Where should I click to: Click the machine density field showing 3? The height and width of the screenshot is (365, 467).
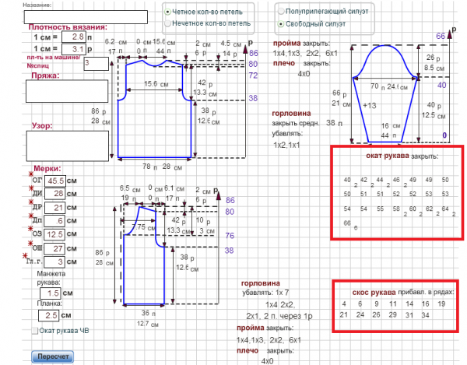95,63
